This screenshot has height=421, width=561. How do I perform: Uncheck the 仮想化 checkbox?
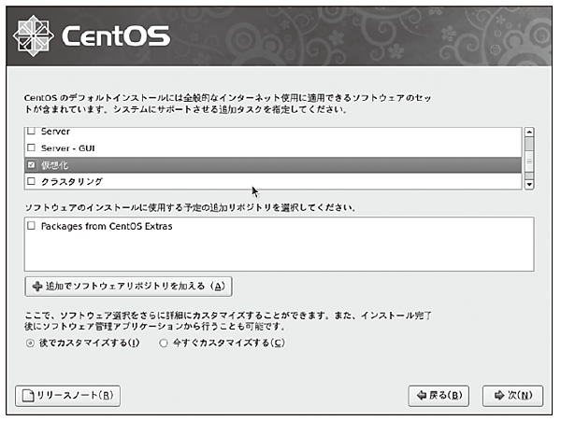tap(31, 164)
